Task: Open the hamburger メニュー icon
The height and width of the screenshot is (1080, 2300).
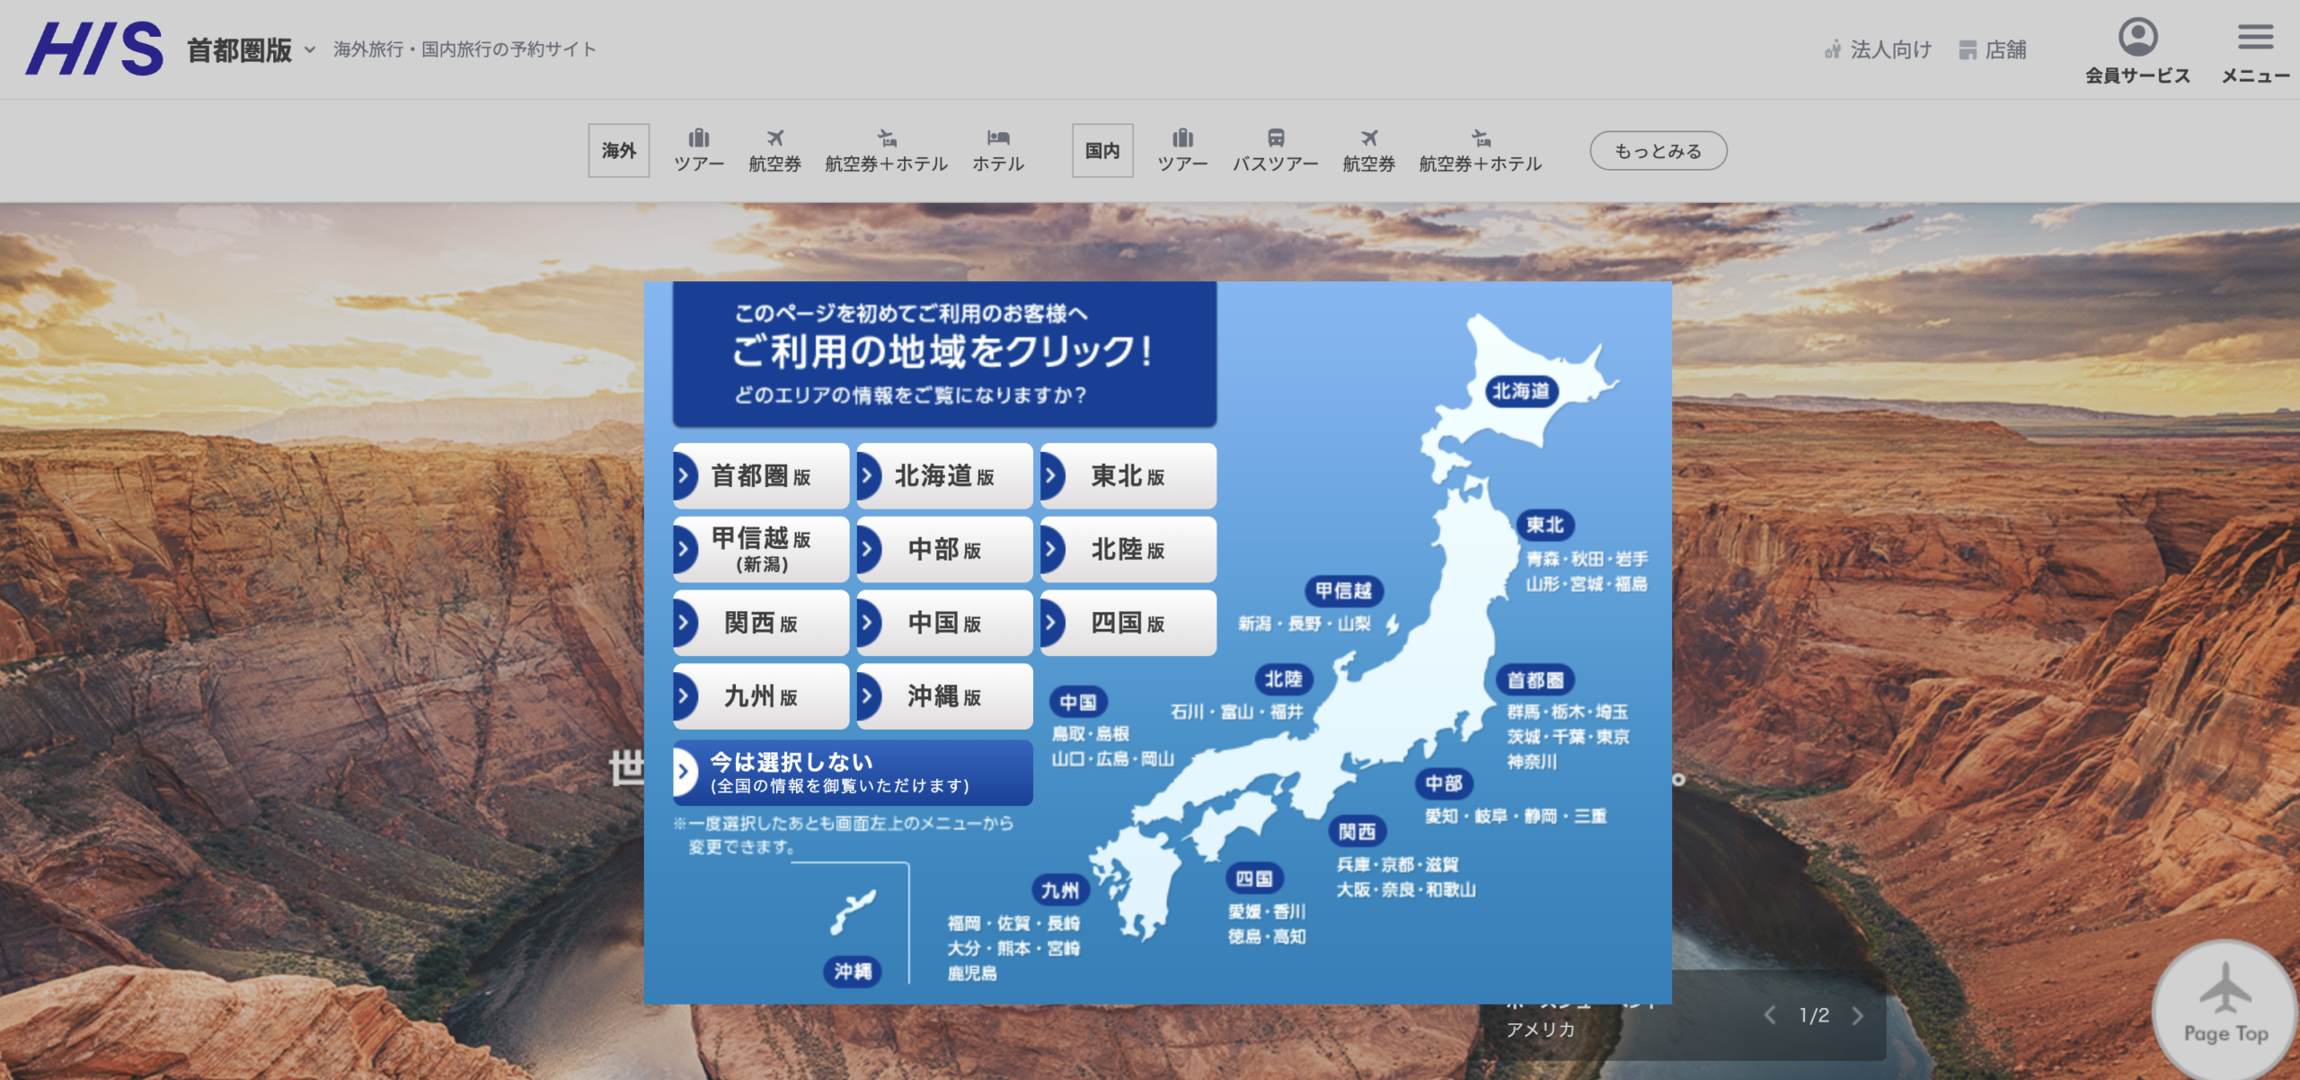Action: 2255,38
